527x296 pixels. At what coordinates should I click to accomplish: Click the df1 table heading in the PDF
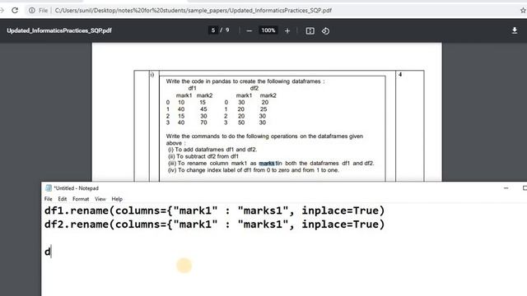192,88
